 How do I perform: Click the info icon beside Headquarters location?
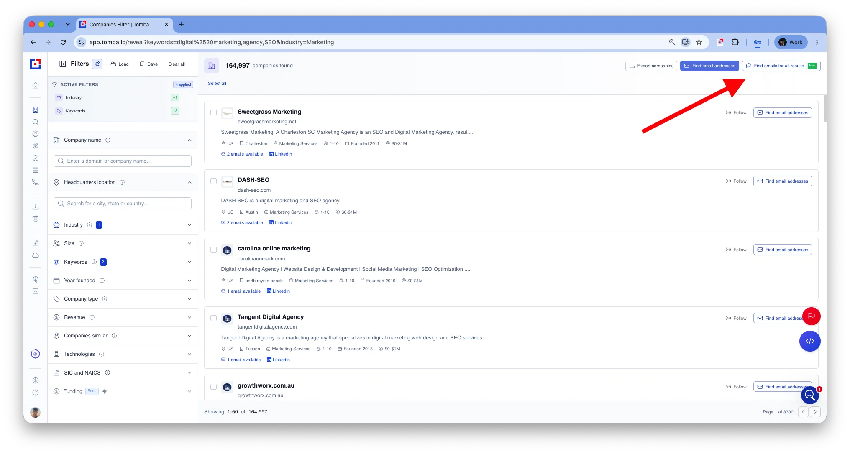(x=122, y=182)
